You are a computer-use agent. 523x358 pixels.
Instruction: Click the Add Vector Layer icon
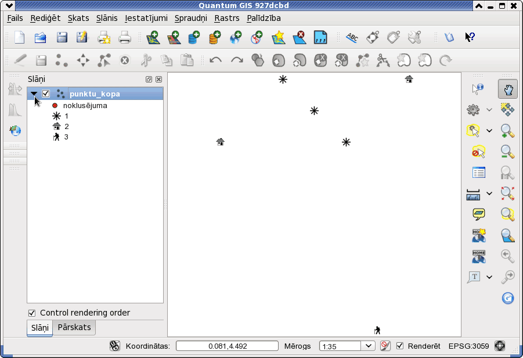[153, 37]
